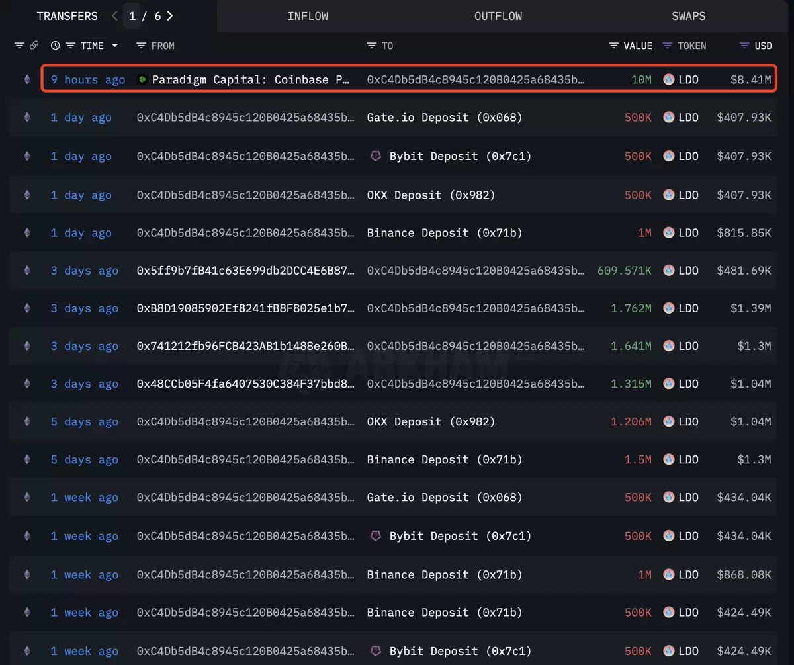Open sender address 0x741212fb96FCB423
Screen dimensions: 794x665
pyautogui.click(x=245, y=346)
